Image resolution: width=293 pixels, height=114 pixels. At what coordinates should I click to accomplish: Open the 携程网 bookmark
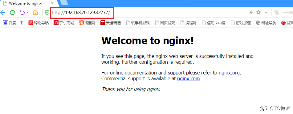pyautogui.click(x=189, y=23)
